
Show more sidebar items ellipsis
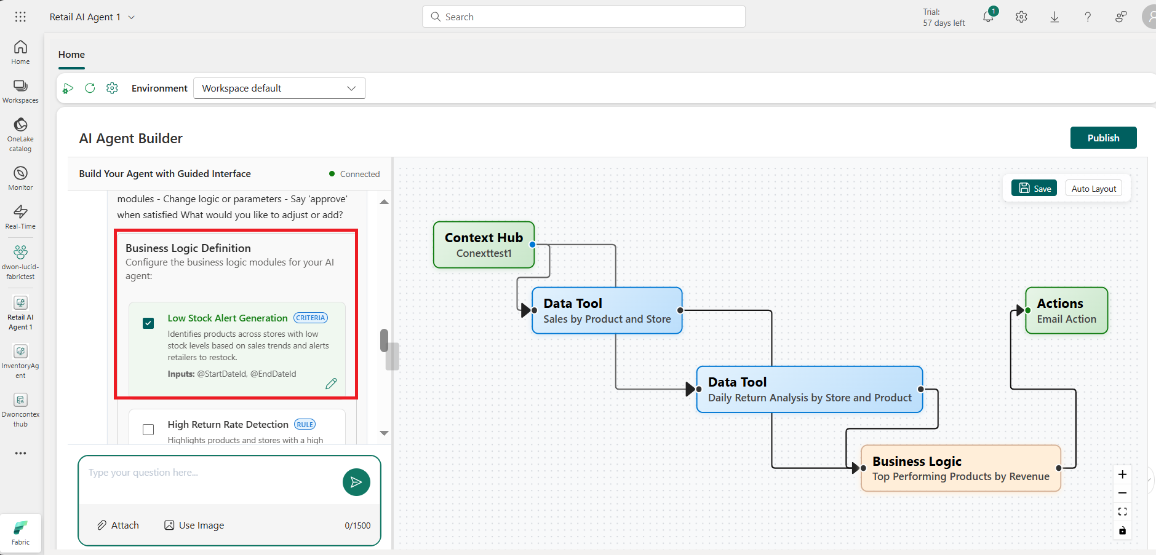[x=20, y=454]
